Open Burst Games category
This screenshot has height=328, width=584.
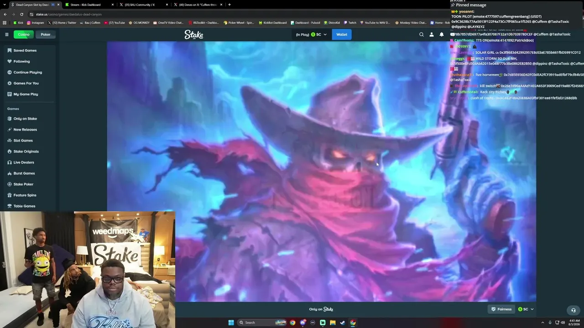click(x=30, y=174)
